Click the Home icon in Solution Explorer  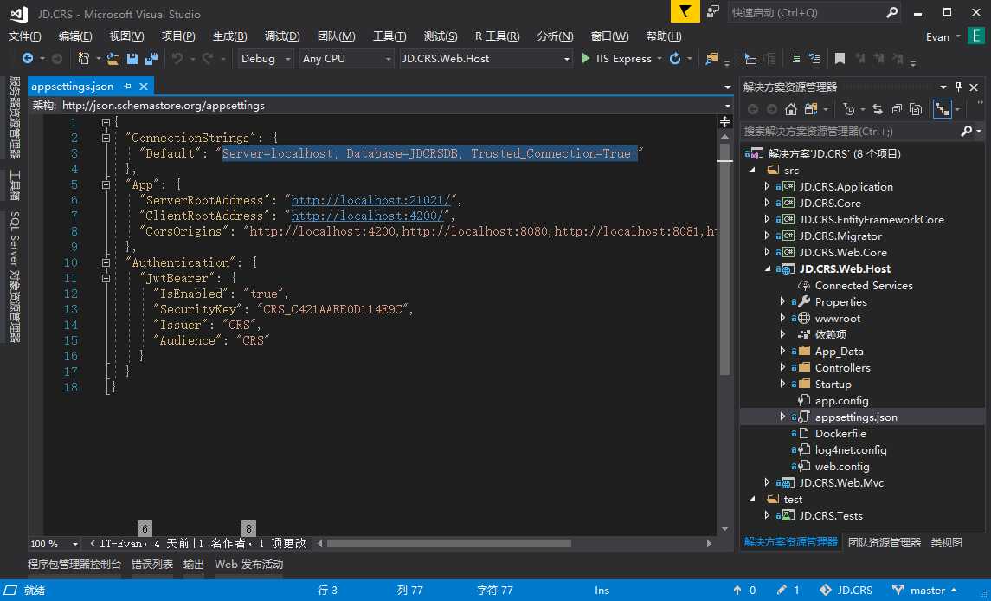click(791, 109)
